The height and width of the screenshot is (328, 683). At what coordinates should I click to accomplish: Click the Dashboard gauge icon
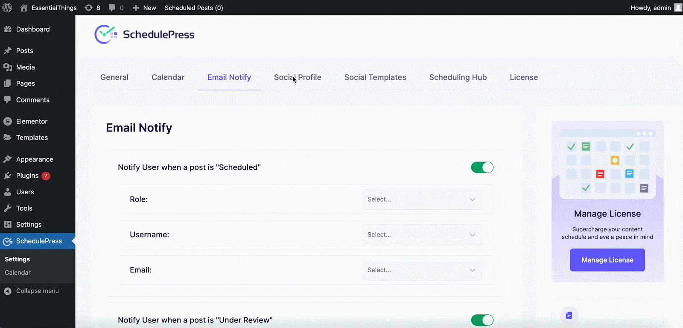[x=8, y=29]
